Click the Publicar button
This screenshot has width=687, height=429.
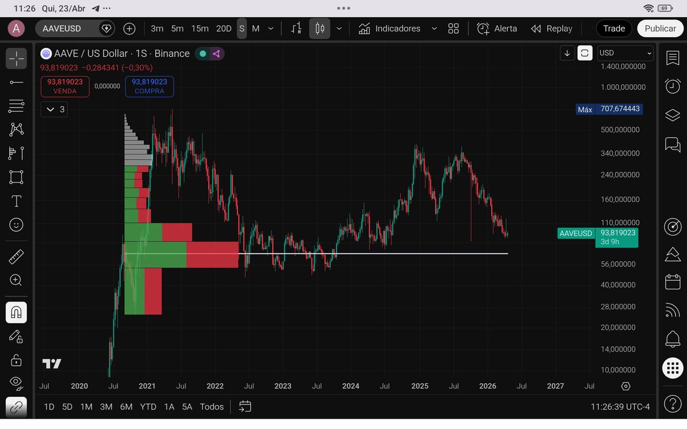(660, 29)
